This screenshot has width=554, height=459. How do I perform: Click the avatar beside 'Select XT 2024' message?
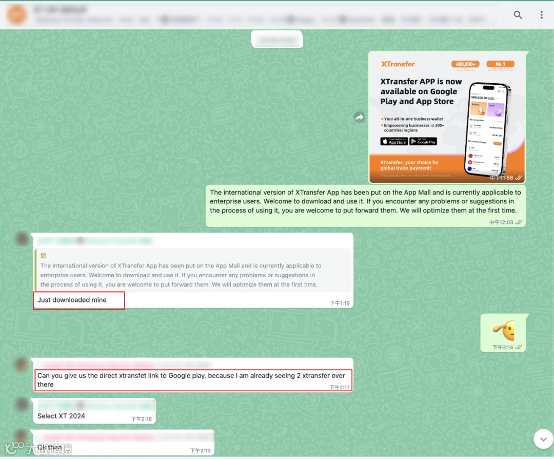tap(22, 404)
